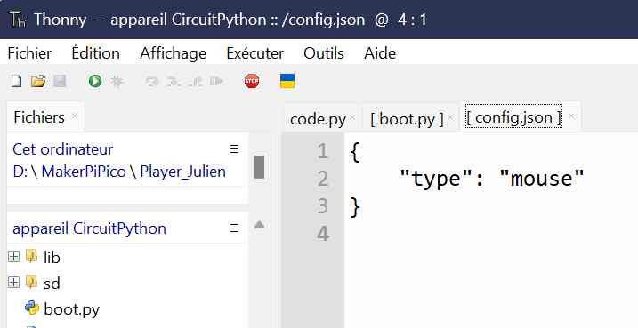
Task: Click the Debug bug icon
Action: pyautogui.click(x=117, y=82)
